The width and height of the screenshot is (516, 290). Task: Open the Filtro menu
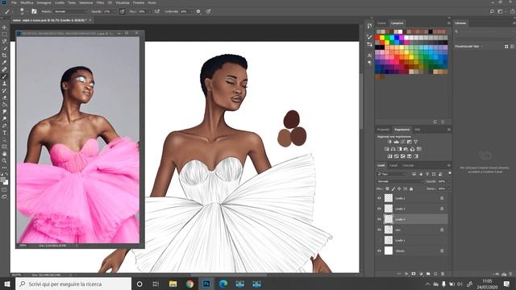coord(100,2)
